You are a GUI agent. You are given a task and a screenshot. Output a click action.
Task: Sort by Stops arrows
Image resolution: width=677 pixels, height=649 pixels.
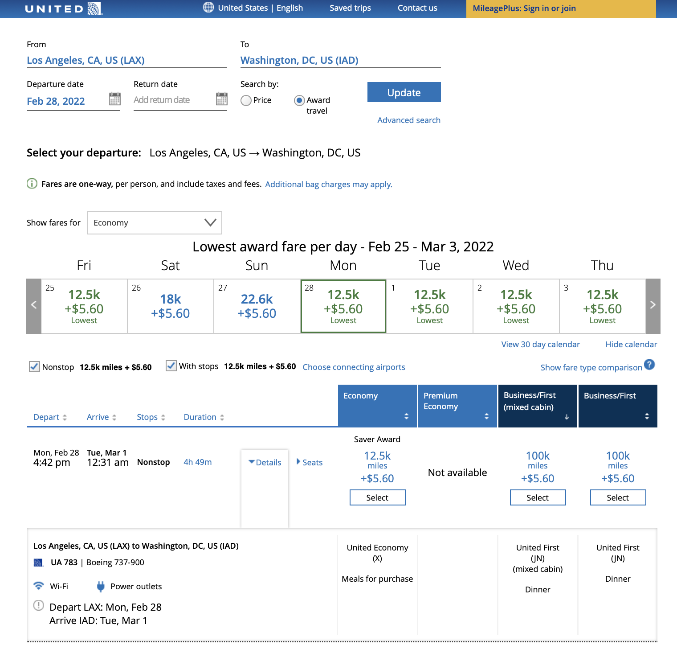(x=163, y=417)
